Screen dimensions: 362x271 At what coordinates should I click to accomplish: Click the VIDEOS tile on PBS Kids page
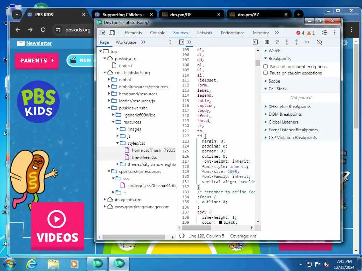point(58,226)
